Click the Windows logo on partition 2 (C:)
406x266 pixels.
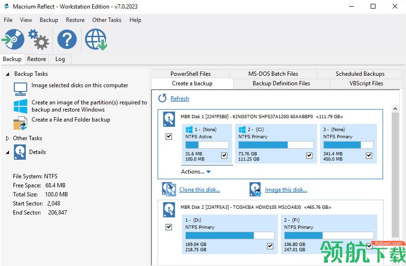(242, 130)
